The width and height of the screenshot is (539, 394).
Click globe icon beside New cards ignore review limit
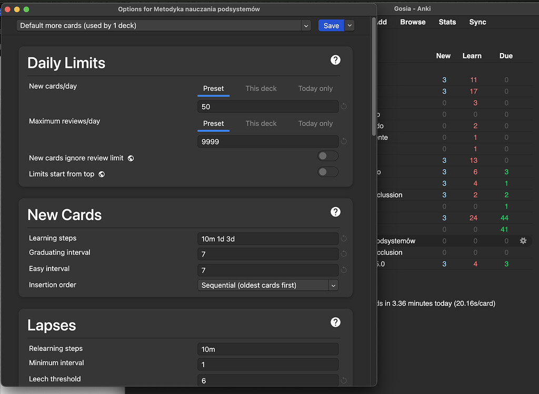coord(131,158)
